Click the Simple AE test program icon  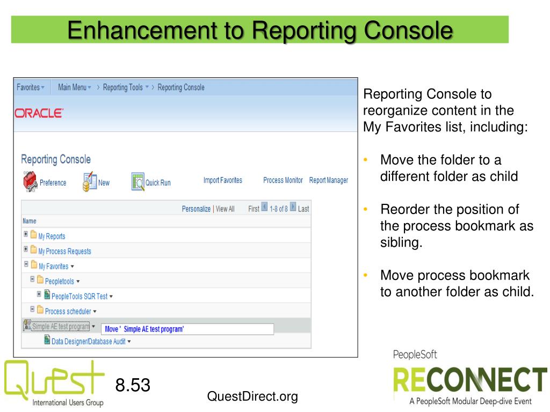click(27, 325)
